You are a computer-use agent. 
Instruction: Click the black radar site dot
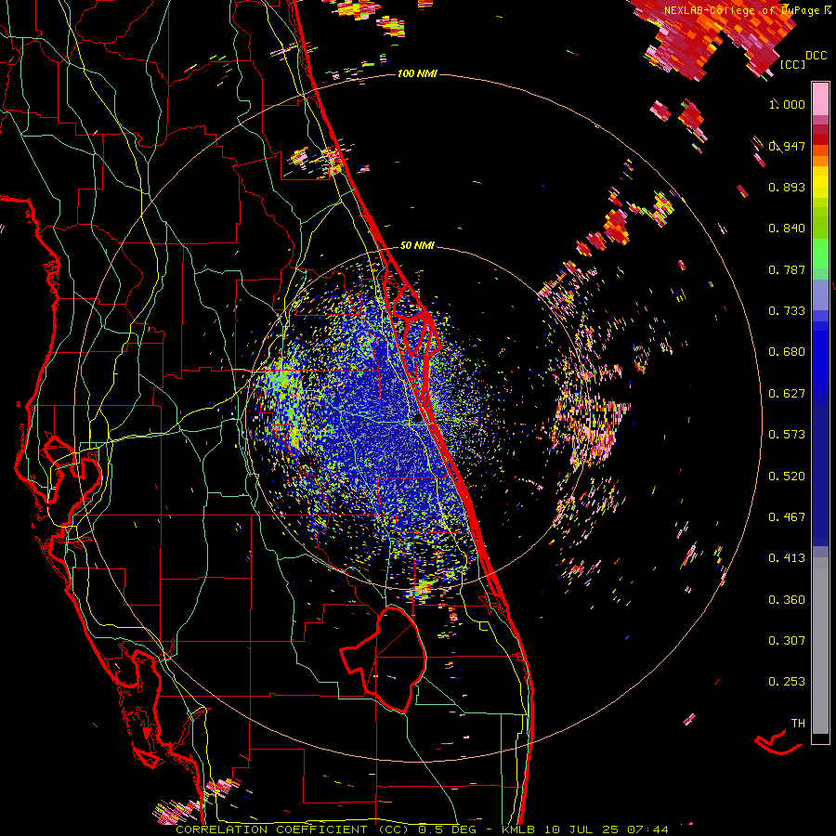(x=417, y=419)
